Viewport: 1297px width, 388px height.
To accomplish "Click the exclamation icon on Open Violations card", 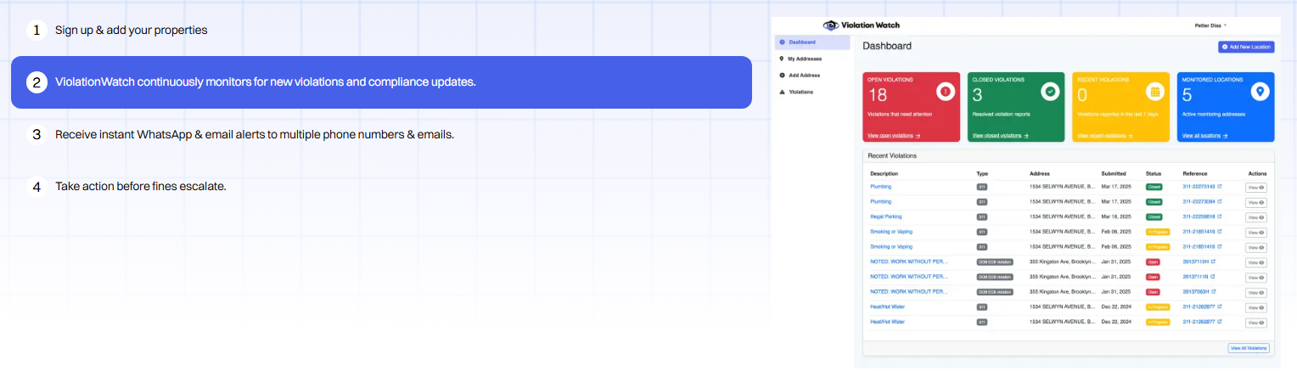I will pyautogui.click(x=945, y=91).
